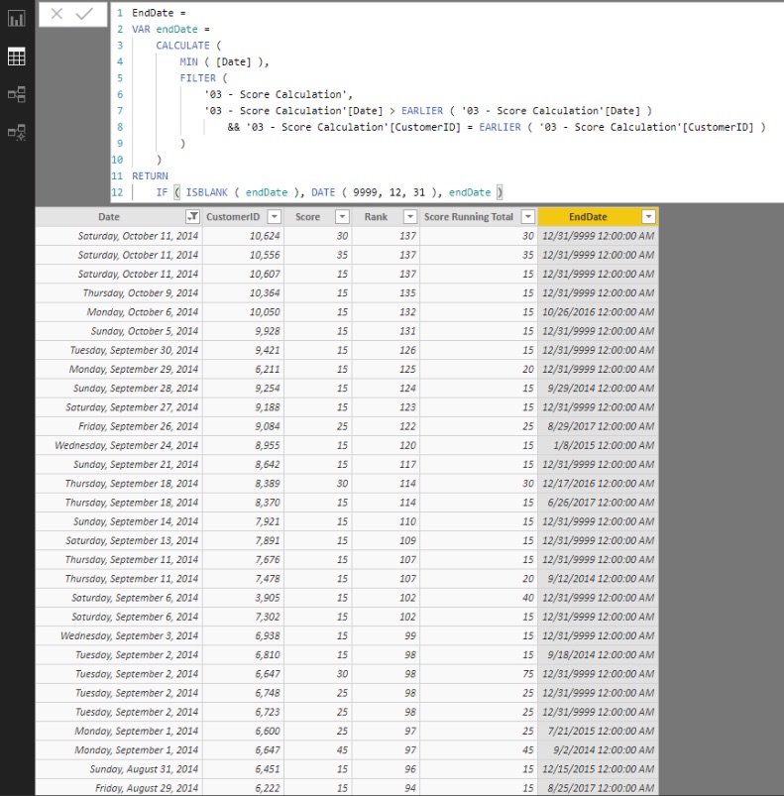Select CustomerID cell 7,921
The width and height of the screenshot is (784, 796).
[243, 521]
